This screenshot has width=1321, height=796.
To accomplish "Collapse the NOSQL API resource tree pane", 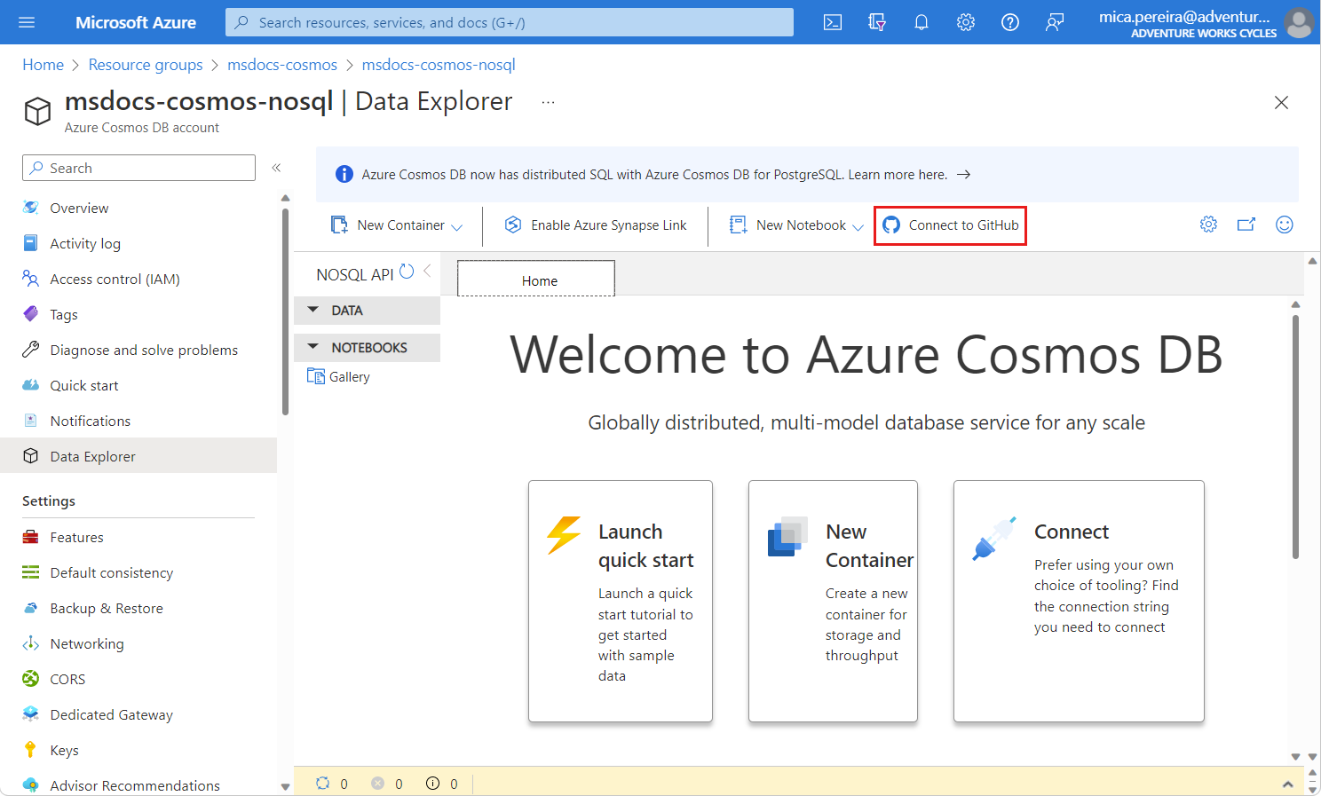I will tap(427, 272).
